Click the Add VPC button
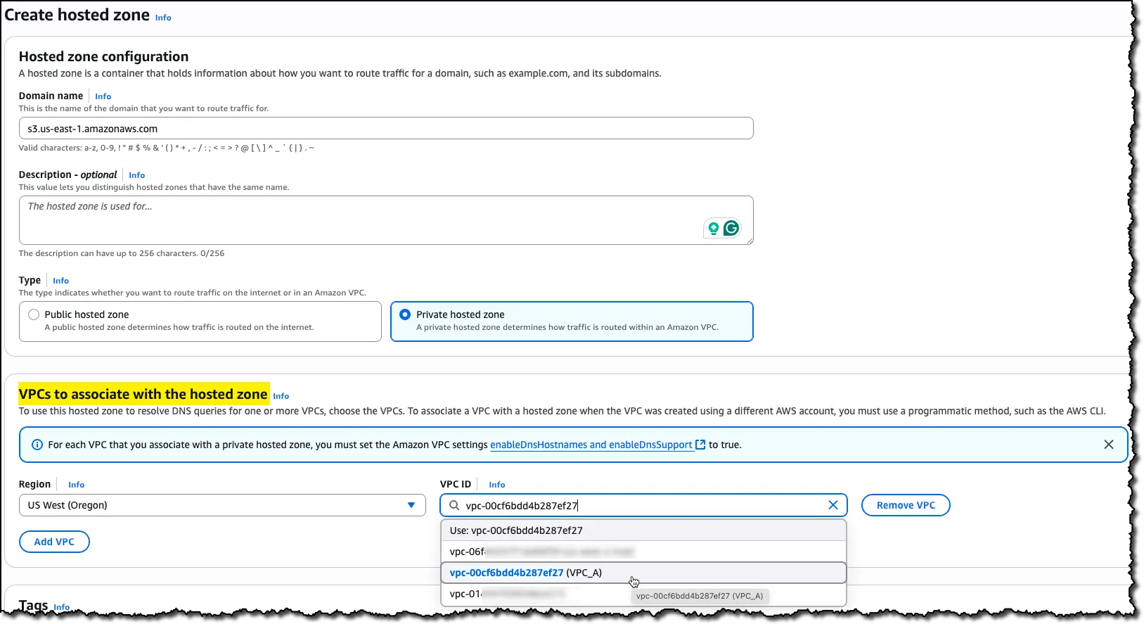Image resolution: width=1144 pixels, height=624 pixels. click(x=54, y=542)
